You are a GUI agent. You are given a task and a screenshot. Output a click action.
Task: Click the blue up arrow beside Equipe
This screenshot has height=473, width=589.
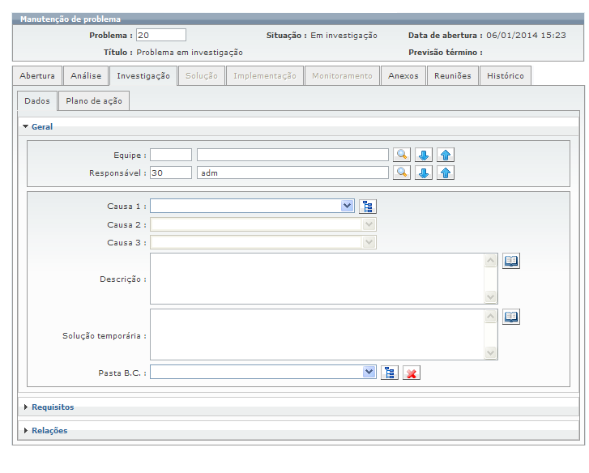(445, 155)
